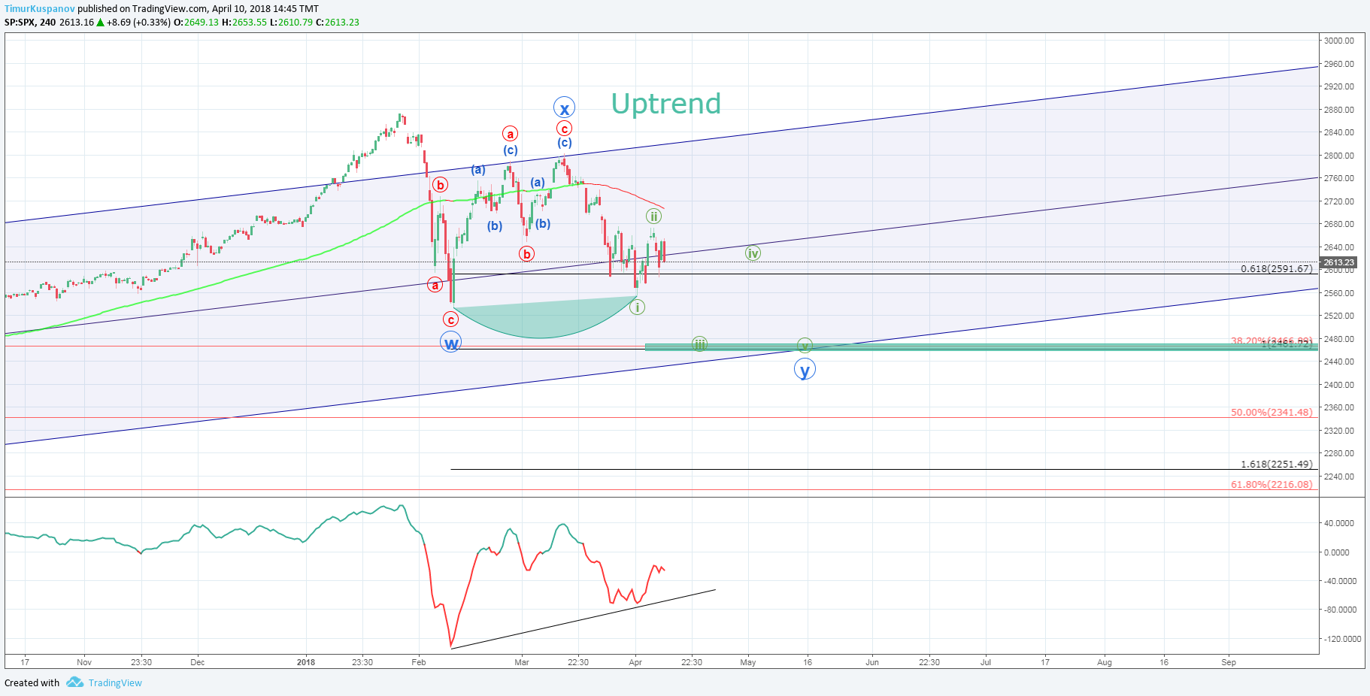Select red circled c label below x
Screen dimensions: 1370x696
pos(564,129)
